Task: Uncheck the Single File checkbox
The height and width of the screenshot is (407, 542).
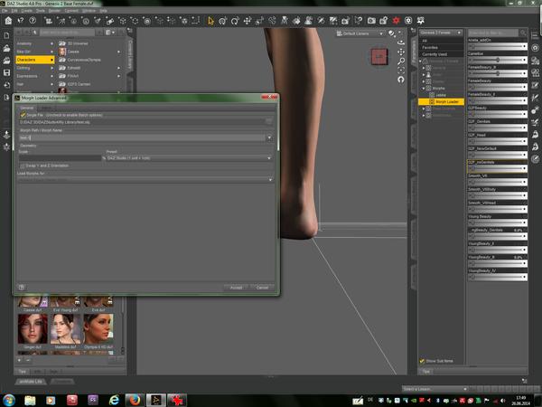Action: (23, 115)
